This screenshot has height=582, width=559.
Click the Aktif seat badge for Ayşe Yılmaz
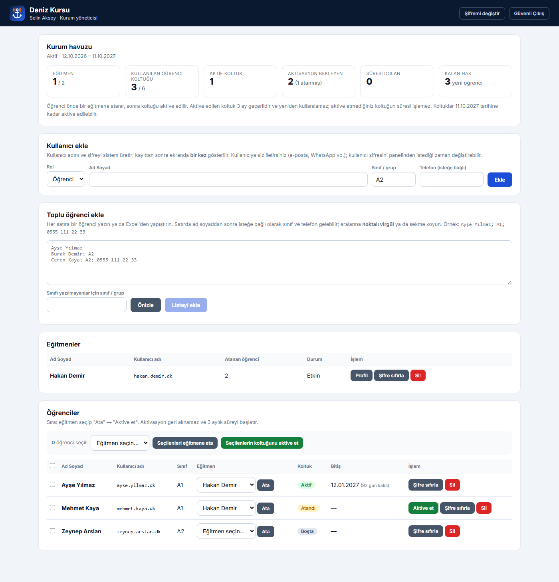(306, 485)
